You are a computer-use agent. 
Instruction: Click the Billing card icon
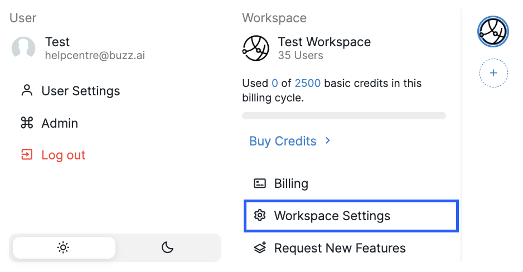point(260,183)
